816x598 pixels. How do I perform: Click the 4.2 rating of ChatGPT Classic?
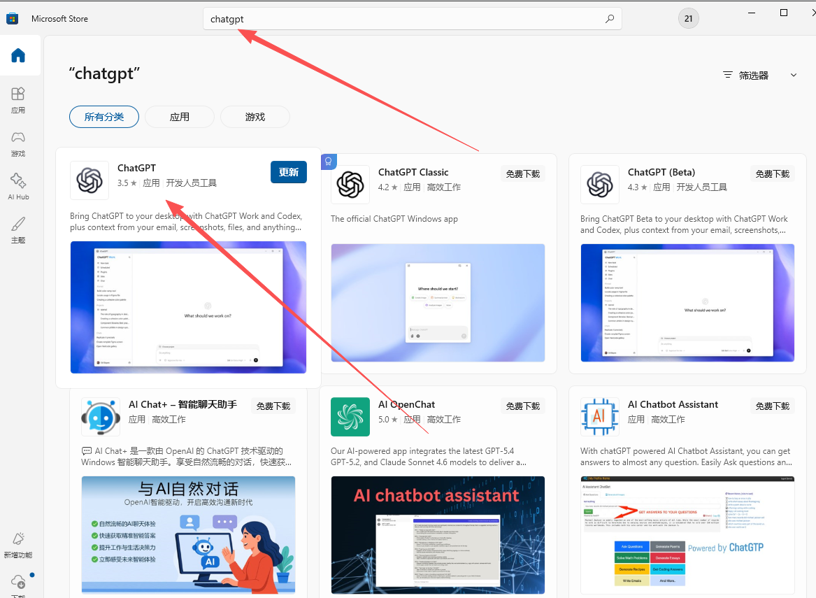tap(387, 187)
